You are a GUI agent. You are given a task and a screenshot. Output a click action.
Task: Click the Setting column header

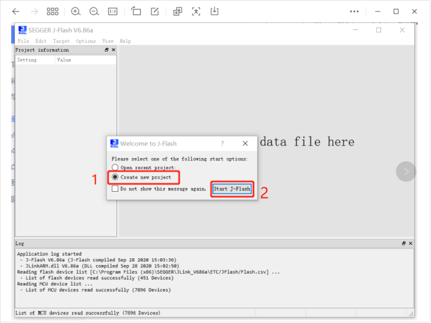coord(35,60)
